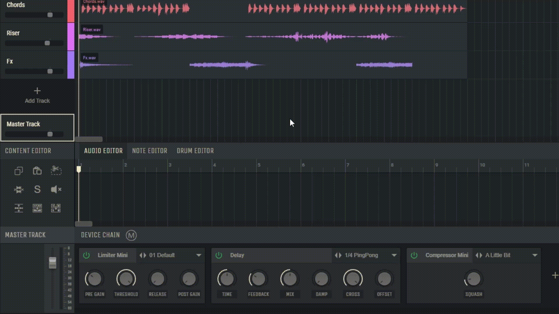Screen dimensions: 559x314
Task: Select the Riser track name
Action: [13, 33]
